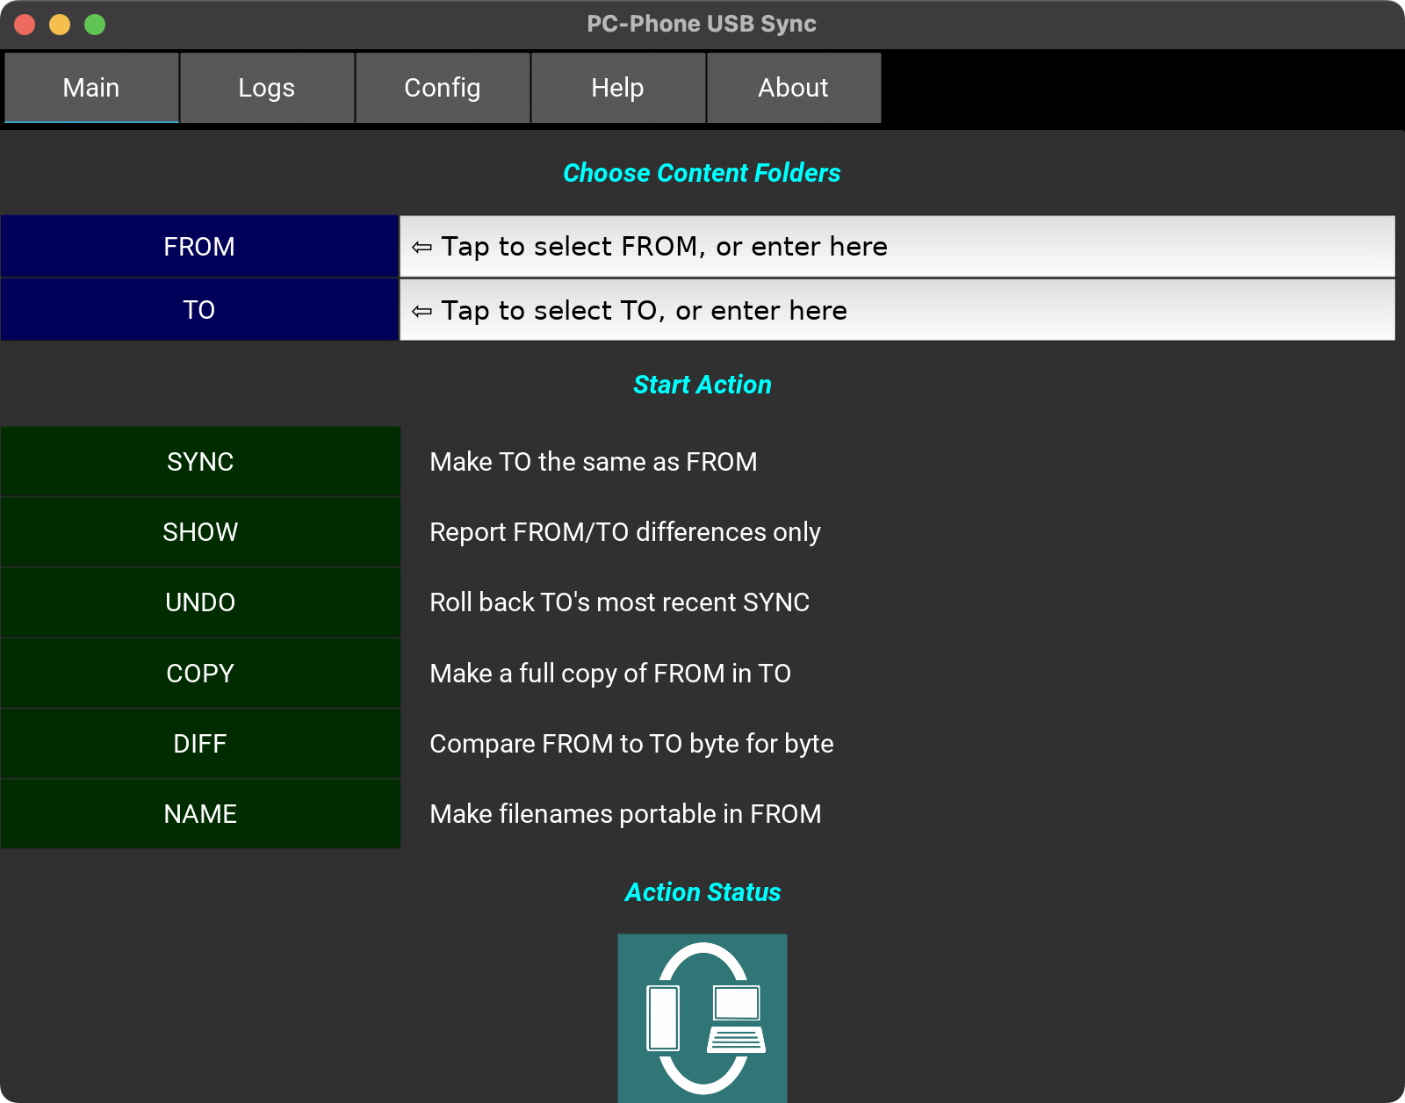Start the COPY action
The image size is (1405, 1103).
pyautogui.click(x=200, y=674)
